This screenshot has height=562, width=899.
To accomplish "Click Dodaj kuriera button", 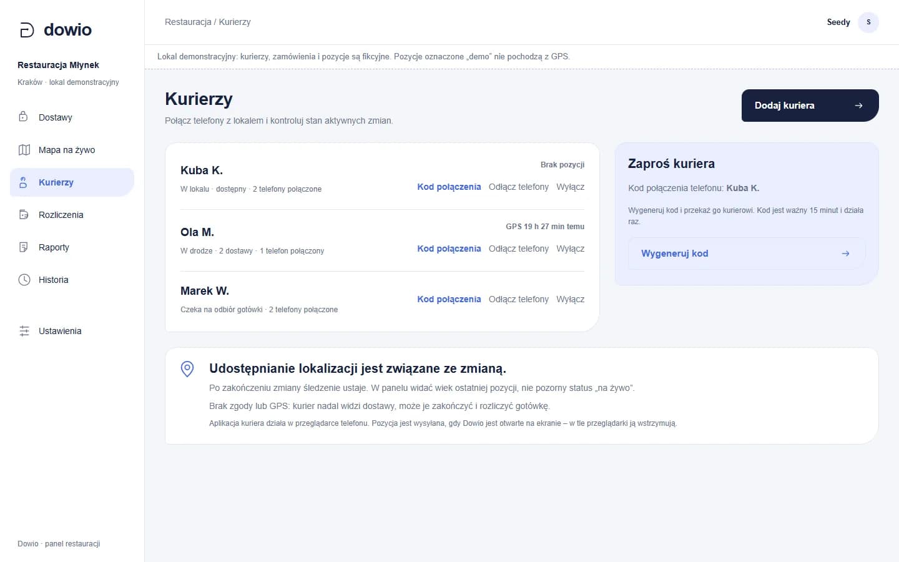I will 810,106.
